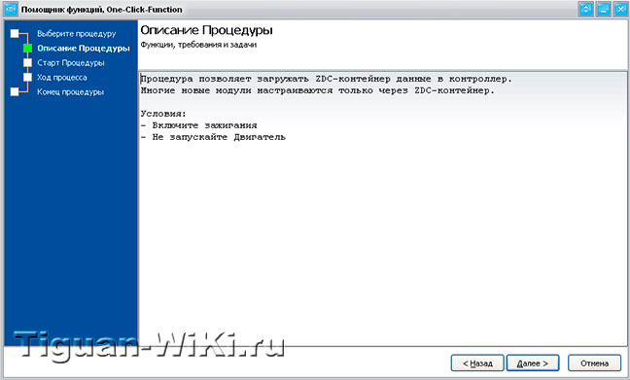630x380 pixels.
Task: Jump to Ход процесса step
Action: tap(62, 77)
